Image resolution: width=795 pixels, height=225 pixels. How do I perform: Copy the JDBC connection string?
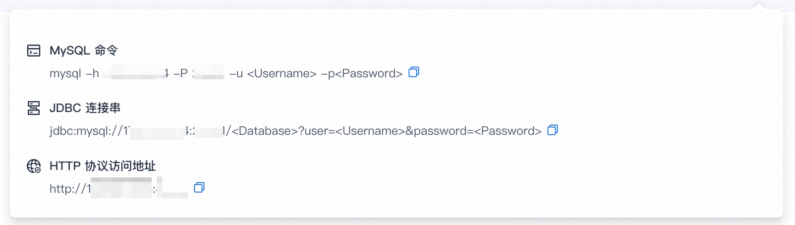(553, 130)
